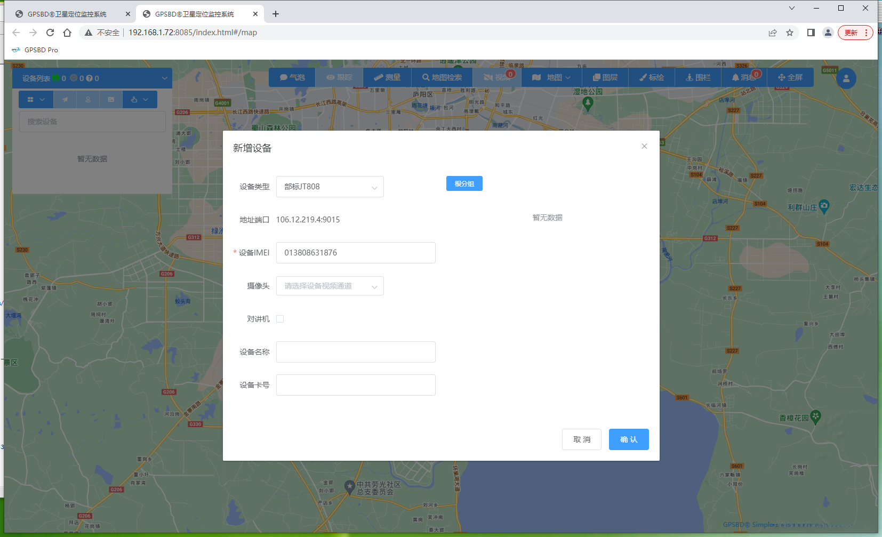Open the 视频 video toolbar button
The height and width of the screenshot is (537, 882).
(497, 77)
